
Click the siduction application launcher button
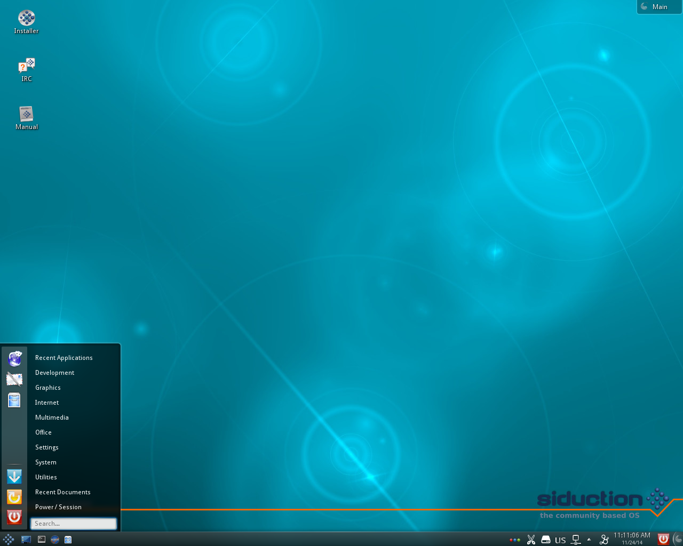[x=8, y=539]
